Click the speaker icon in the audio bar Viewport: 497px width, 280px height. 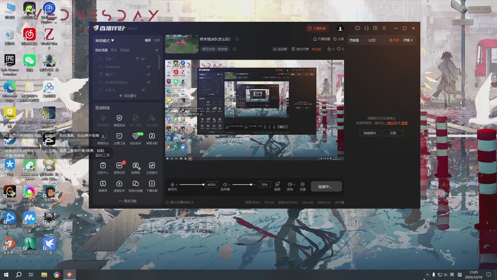pos(225,184)
